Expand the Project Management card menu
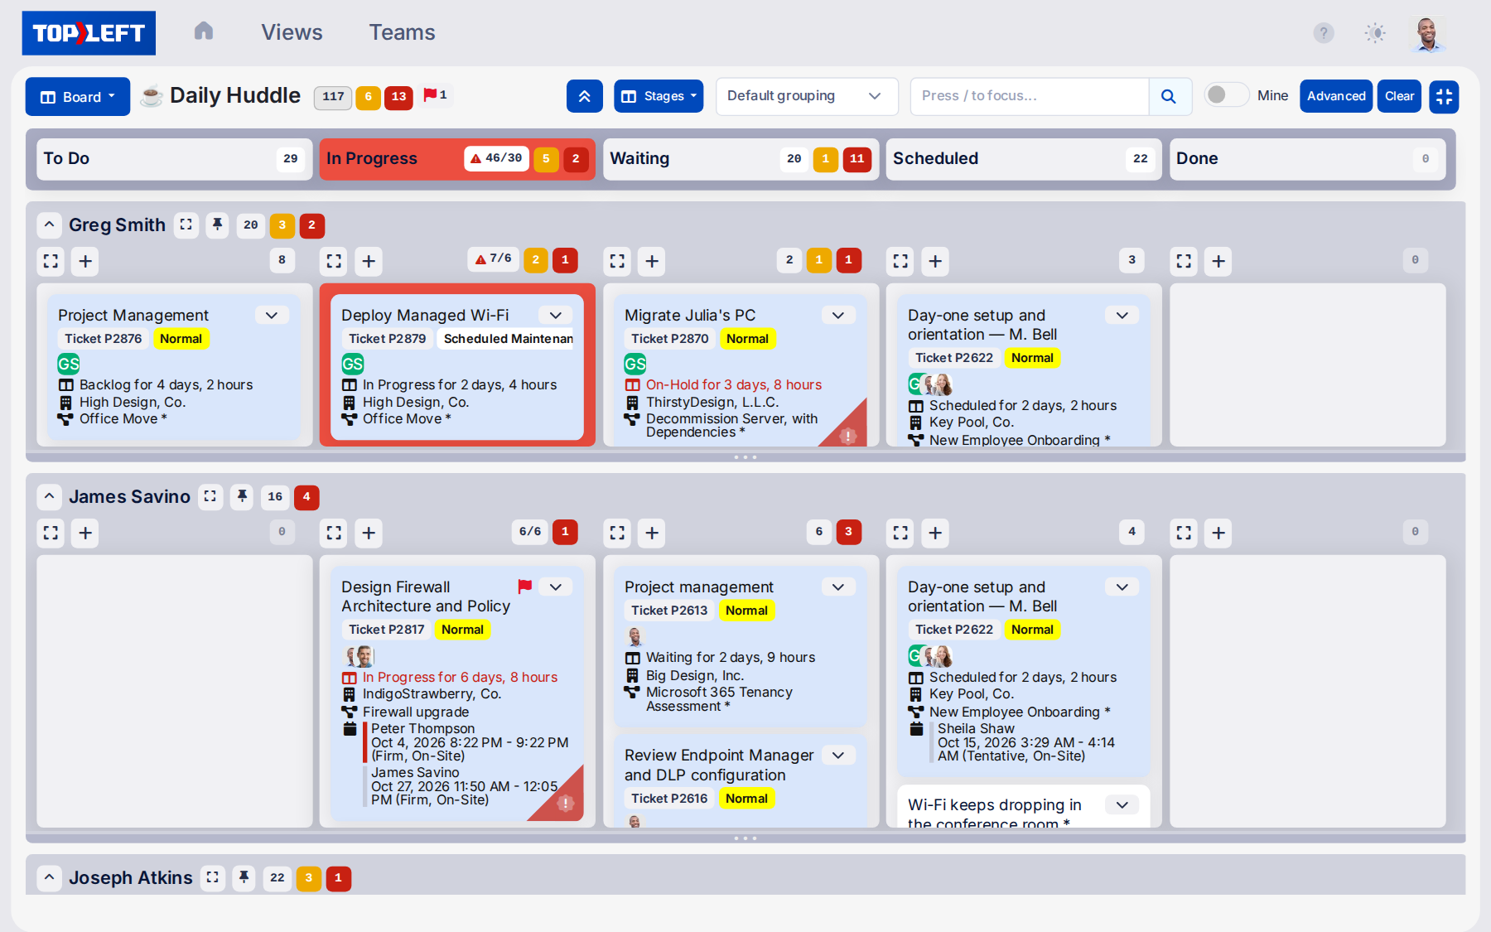 [272, 316]
